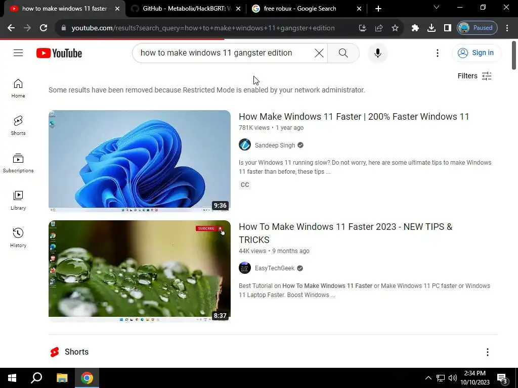Bookmark this page with the star
Viewport: 518px width, 388px height.
tap(395, 28)
